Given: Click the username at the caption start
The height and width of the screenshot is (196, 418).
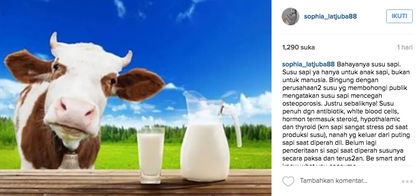Looking at the screenshot, I should tap(308, 64).
